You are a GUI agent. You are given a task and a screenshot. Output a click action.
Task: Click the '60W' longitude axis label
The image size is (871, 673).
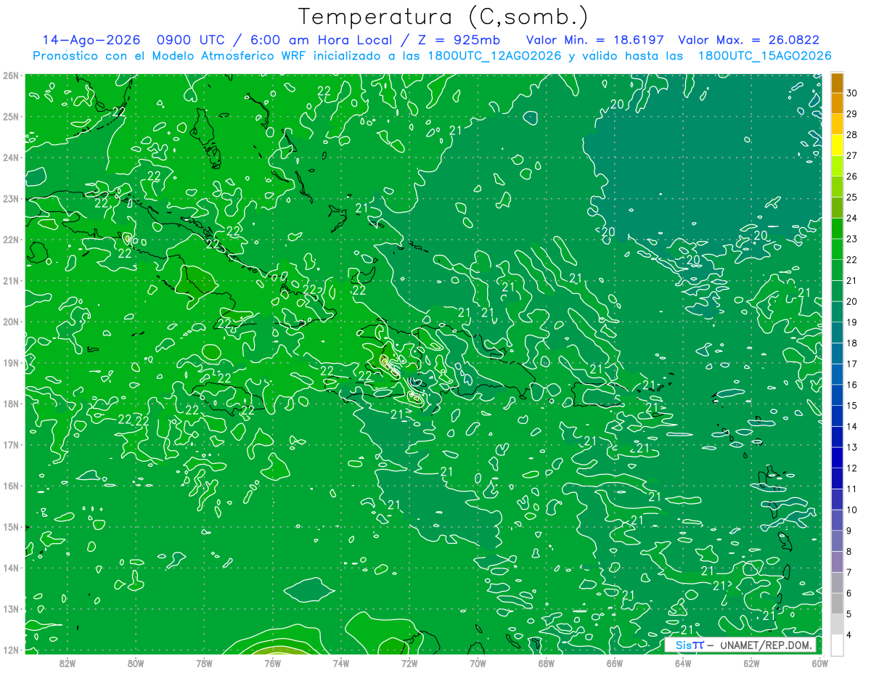[819, 663]
